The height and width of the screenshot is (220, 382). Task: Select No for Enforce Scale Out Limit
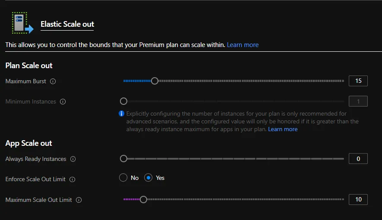coord(123,178)
